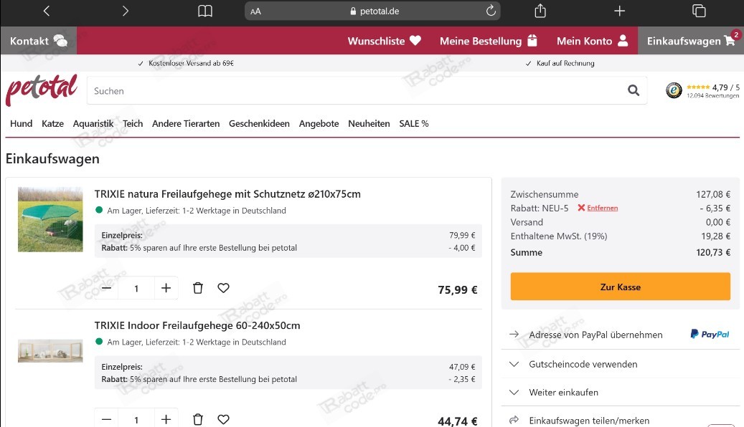Image resolution: width=744 pixels, height=427 pixels.
Task: Increase quantity of TRIXIE natura Freilaufgehege
Action: pos(166,288)
